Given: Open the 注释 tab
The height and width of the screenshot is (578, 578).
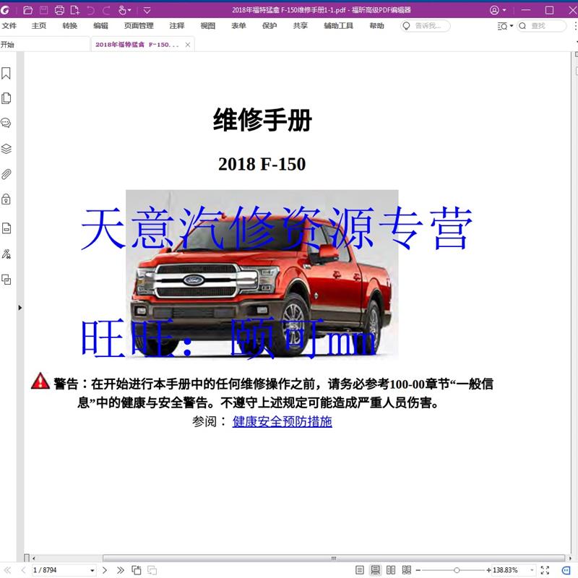Looking at the screenshot, I should tap(177, 26).
